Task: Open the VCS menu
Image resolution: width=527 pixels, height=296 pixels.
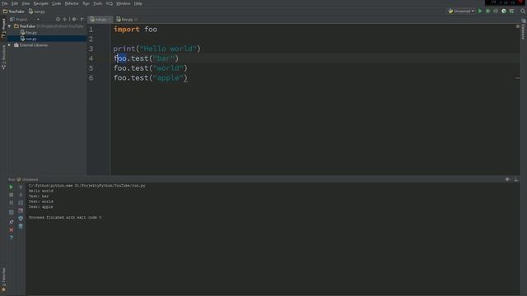Action: point(110,3)
